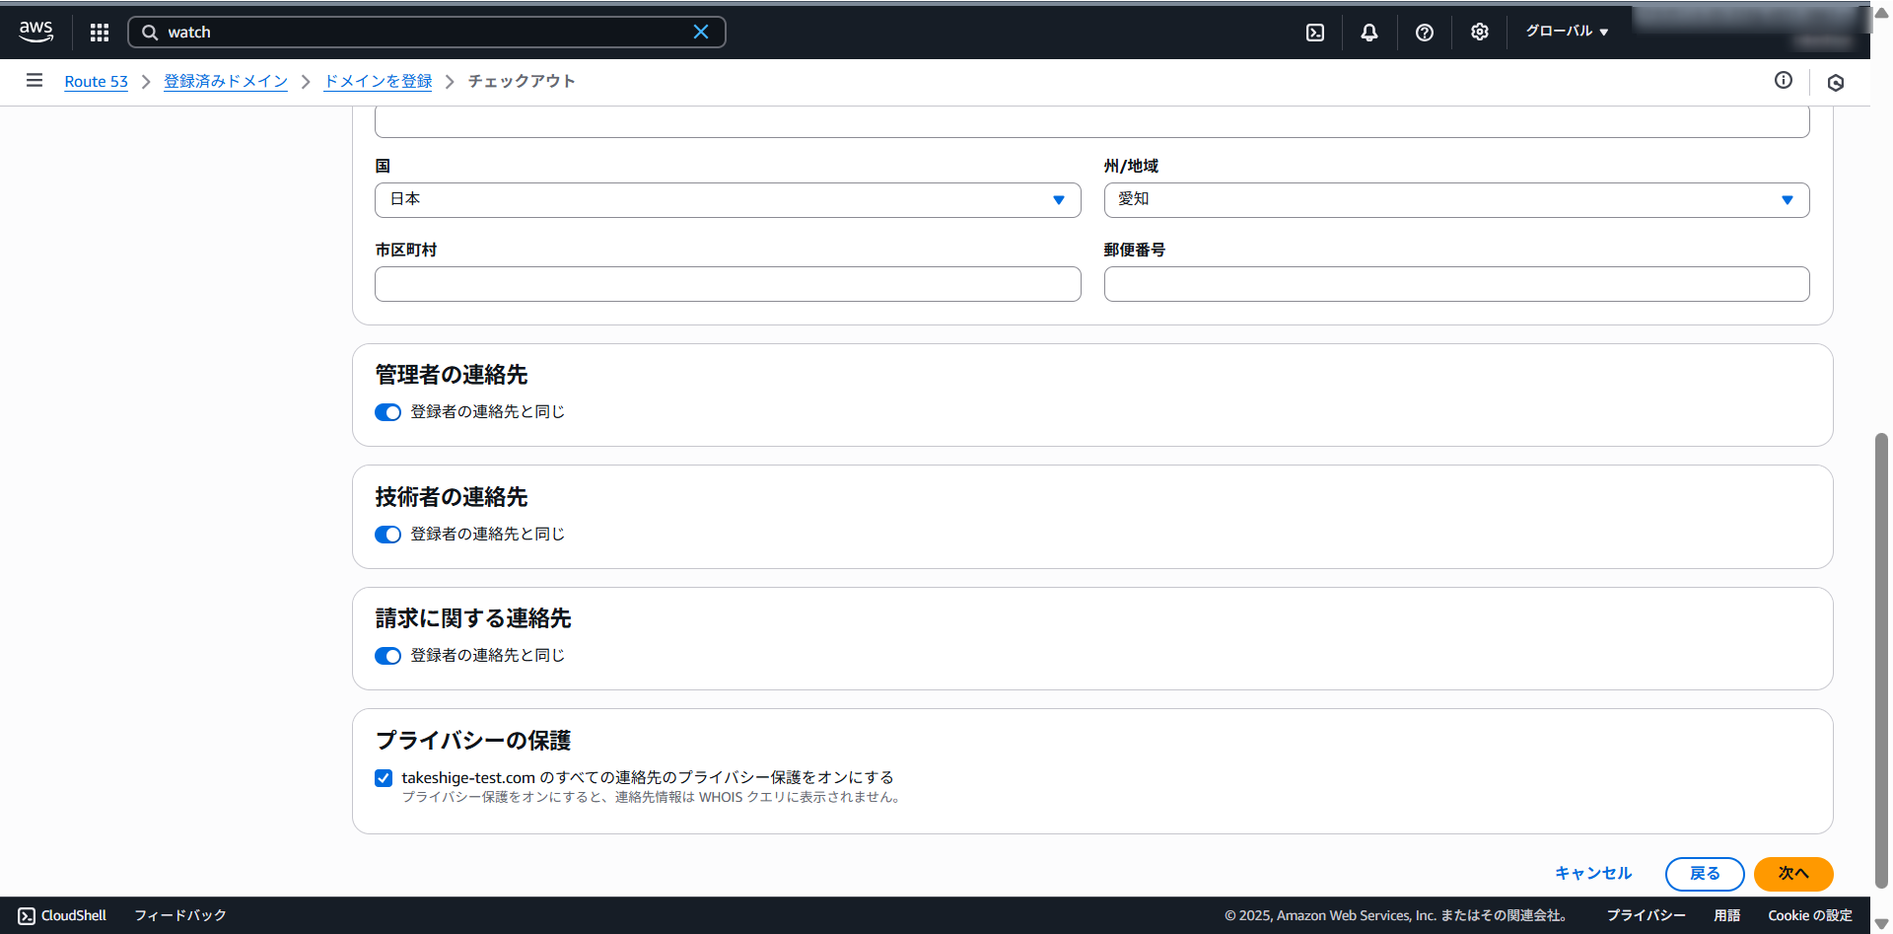Toggle technical contact same as registrant
1893x934 pixels.
point(387,535)
